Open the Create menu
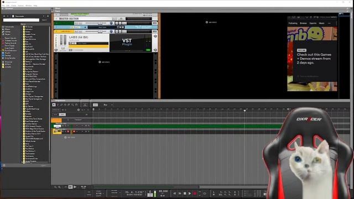Screen dimensions: 354x199 [13, 6]
